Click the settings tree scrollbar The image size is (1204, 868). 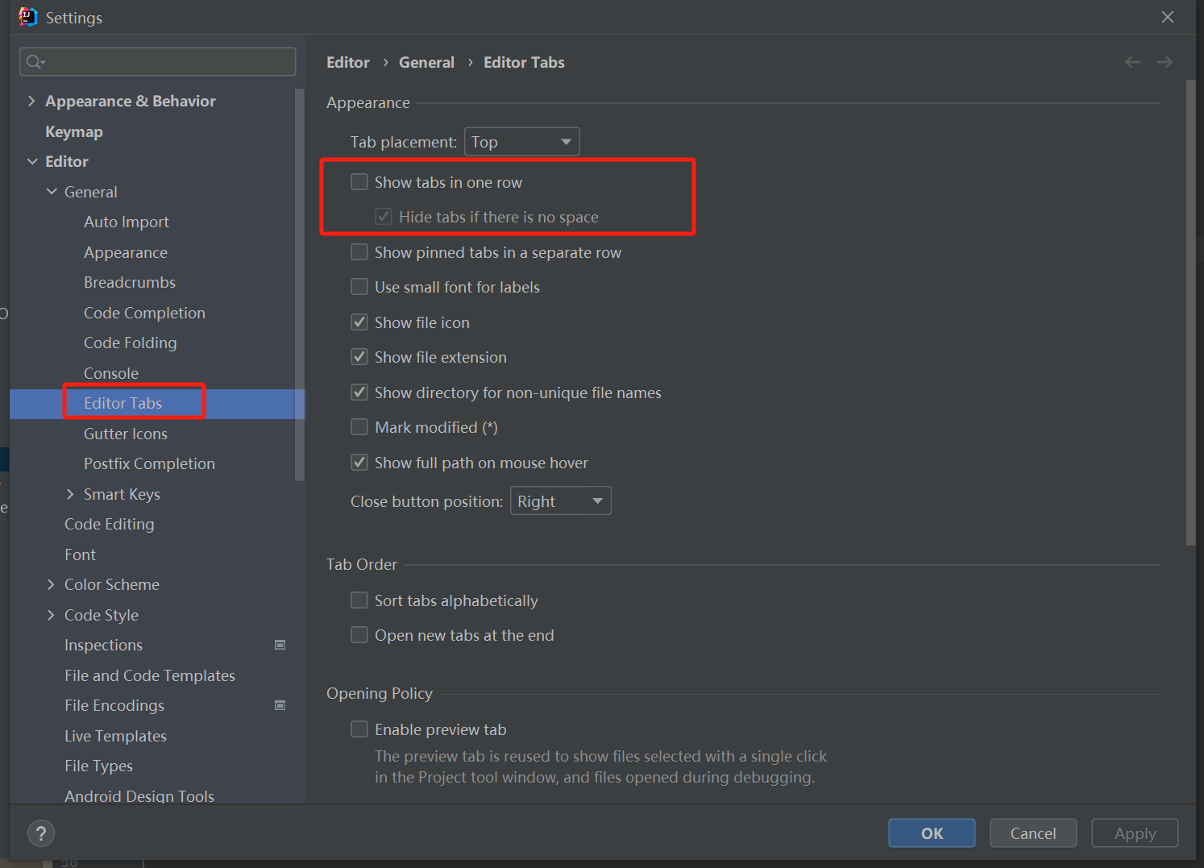(300, 284)
